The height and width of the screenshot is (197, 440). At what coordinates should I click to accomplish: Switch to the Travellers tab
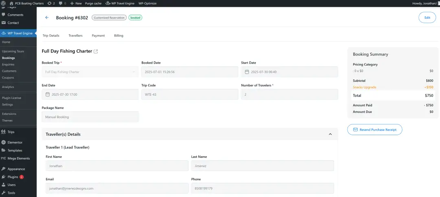pos(75,35)
